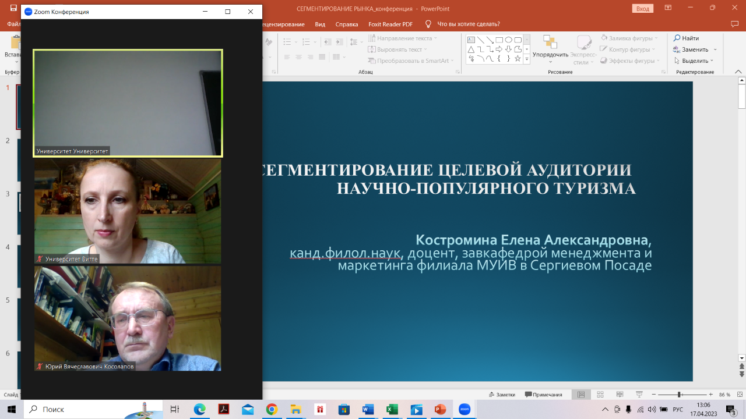Viewport: 746px width, 419px height.
Task: Open Word from the taskbar
Action: click(x=368, y=410)
